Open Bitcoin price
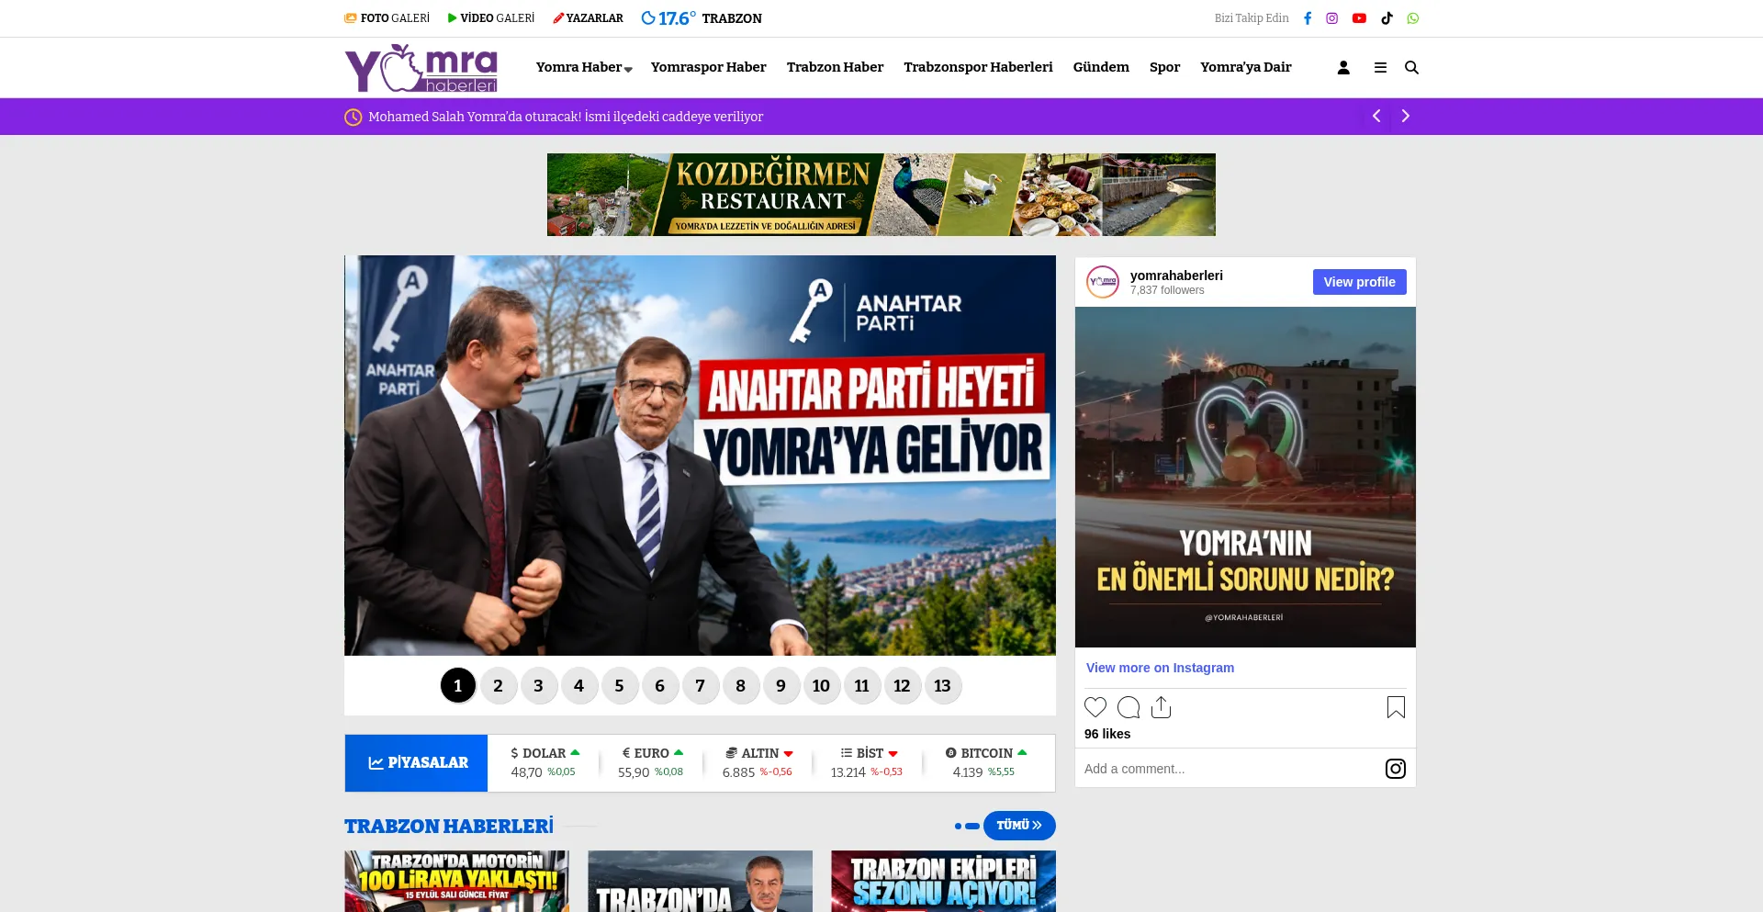This screenshot has height=912, width=1763. pos(986,762)
